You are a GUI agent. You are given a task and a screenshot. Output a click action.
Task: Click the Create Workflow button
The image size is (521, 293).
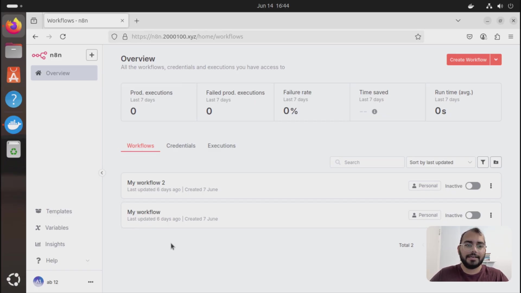tap(468, 60)
